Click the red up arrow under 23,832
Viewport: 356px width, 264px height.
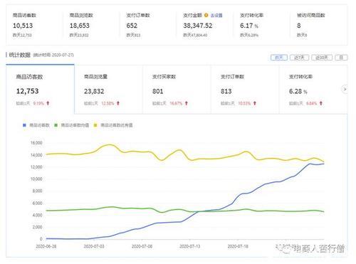[x=118, y=103]
